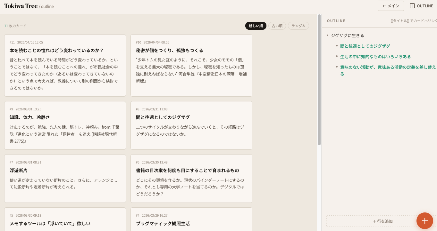Open card #10 秘密が個をつくり、孤独もつくる
Viewport: 437px width, 231px height.
click(191, 65)
